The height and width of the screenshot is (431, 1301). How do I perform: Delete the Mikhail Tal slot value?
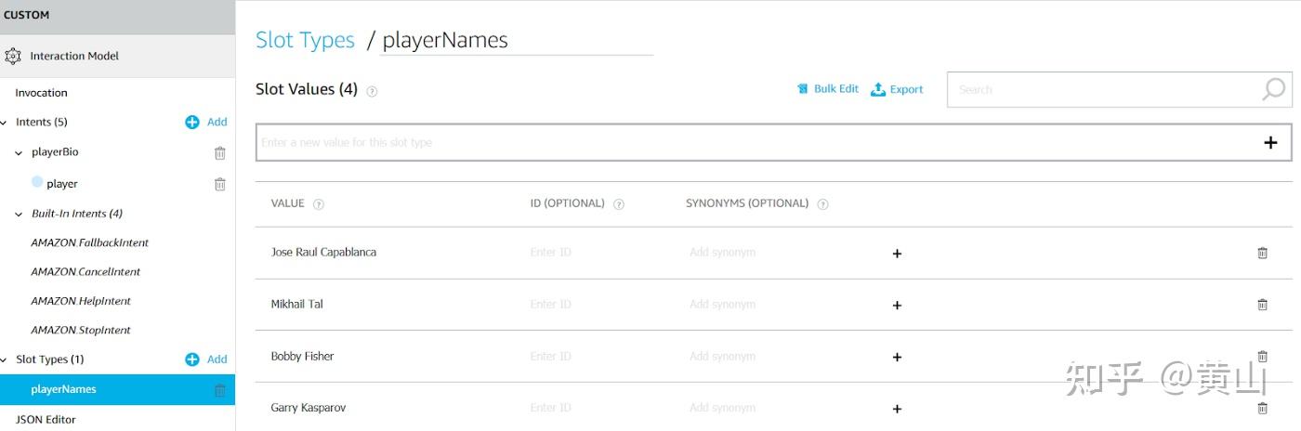tap(1262, 305)
